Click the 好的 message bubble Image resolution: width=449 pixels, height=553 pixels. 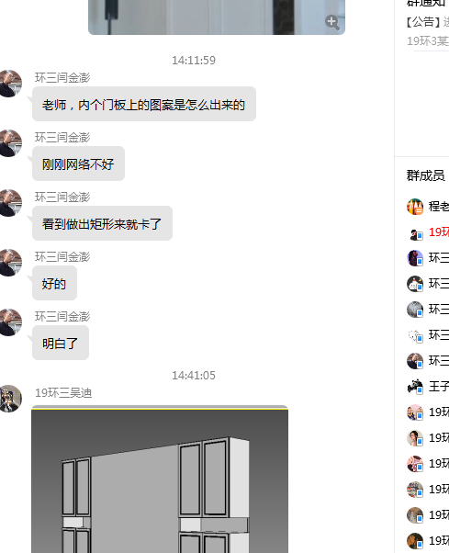tap(54, 283)
